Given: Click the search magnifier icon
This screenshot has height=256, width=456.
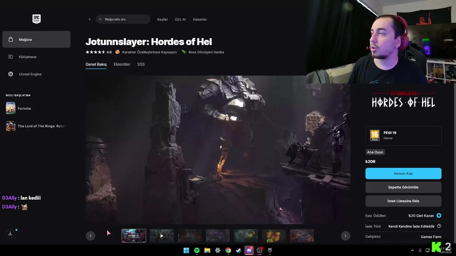Looking at the screenshot, I should click(100, 19).
